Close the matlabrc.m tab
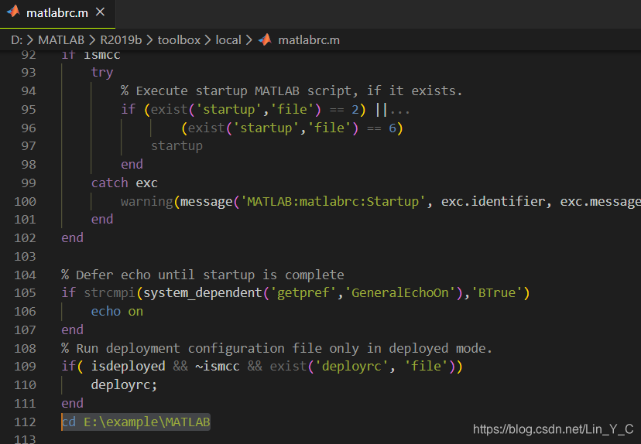 (x=100, y=12)
